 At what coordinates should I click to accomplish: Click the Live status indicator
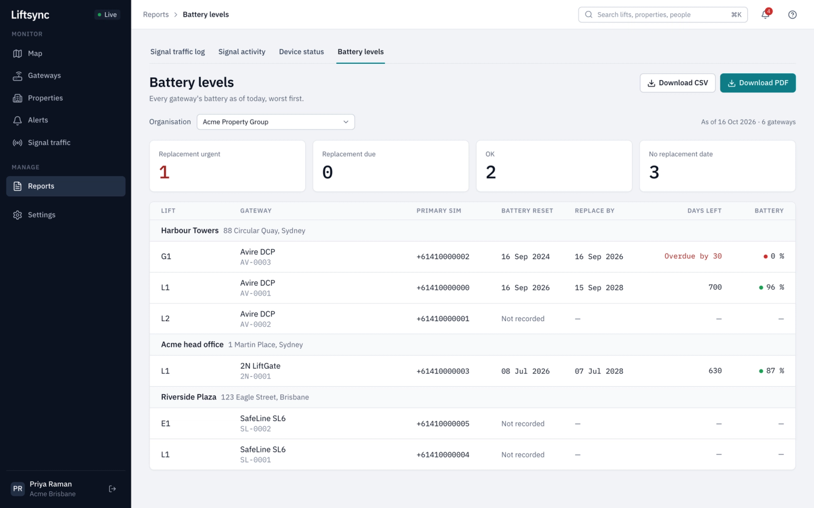pyautogui.click(x=108, y=15)
